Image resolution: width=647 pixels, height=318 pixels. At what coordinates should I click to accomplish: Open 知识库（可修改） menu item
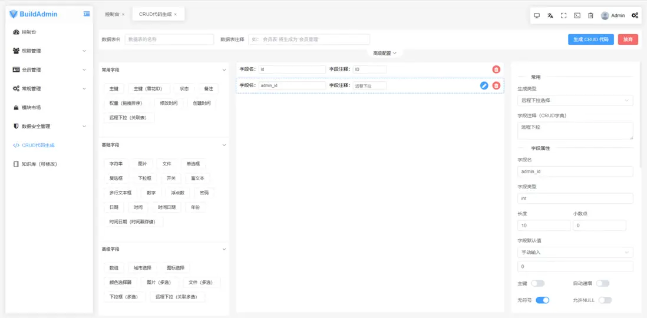pos(49,164)
